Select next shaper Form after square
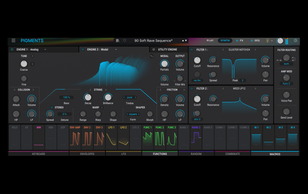This screenshot has width=308, height=194. tap(139, 114)
